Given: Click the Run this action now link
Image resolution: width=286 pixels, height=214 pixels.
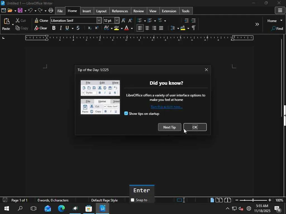Looking at the screenshot, I should click(166, 107).
